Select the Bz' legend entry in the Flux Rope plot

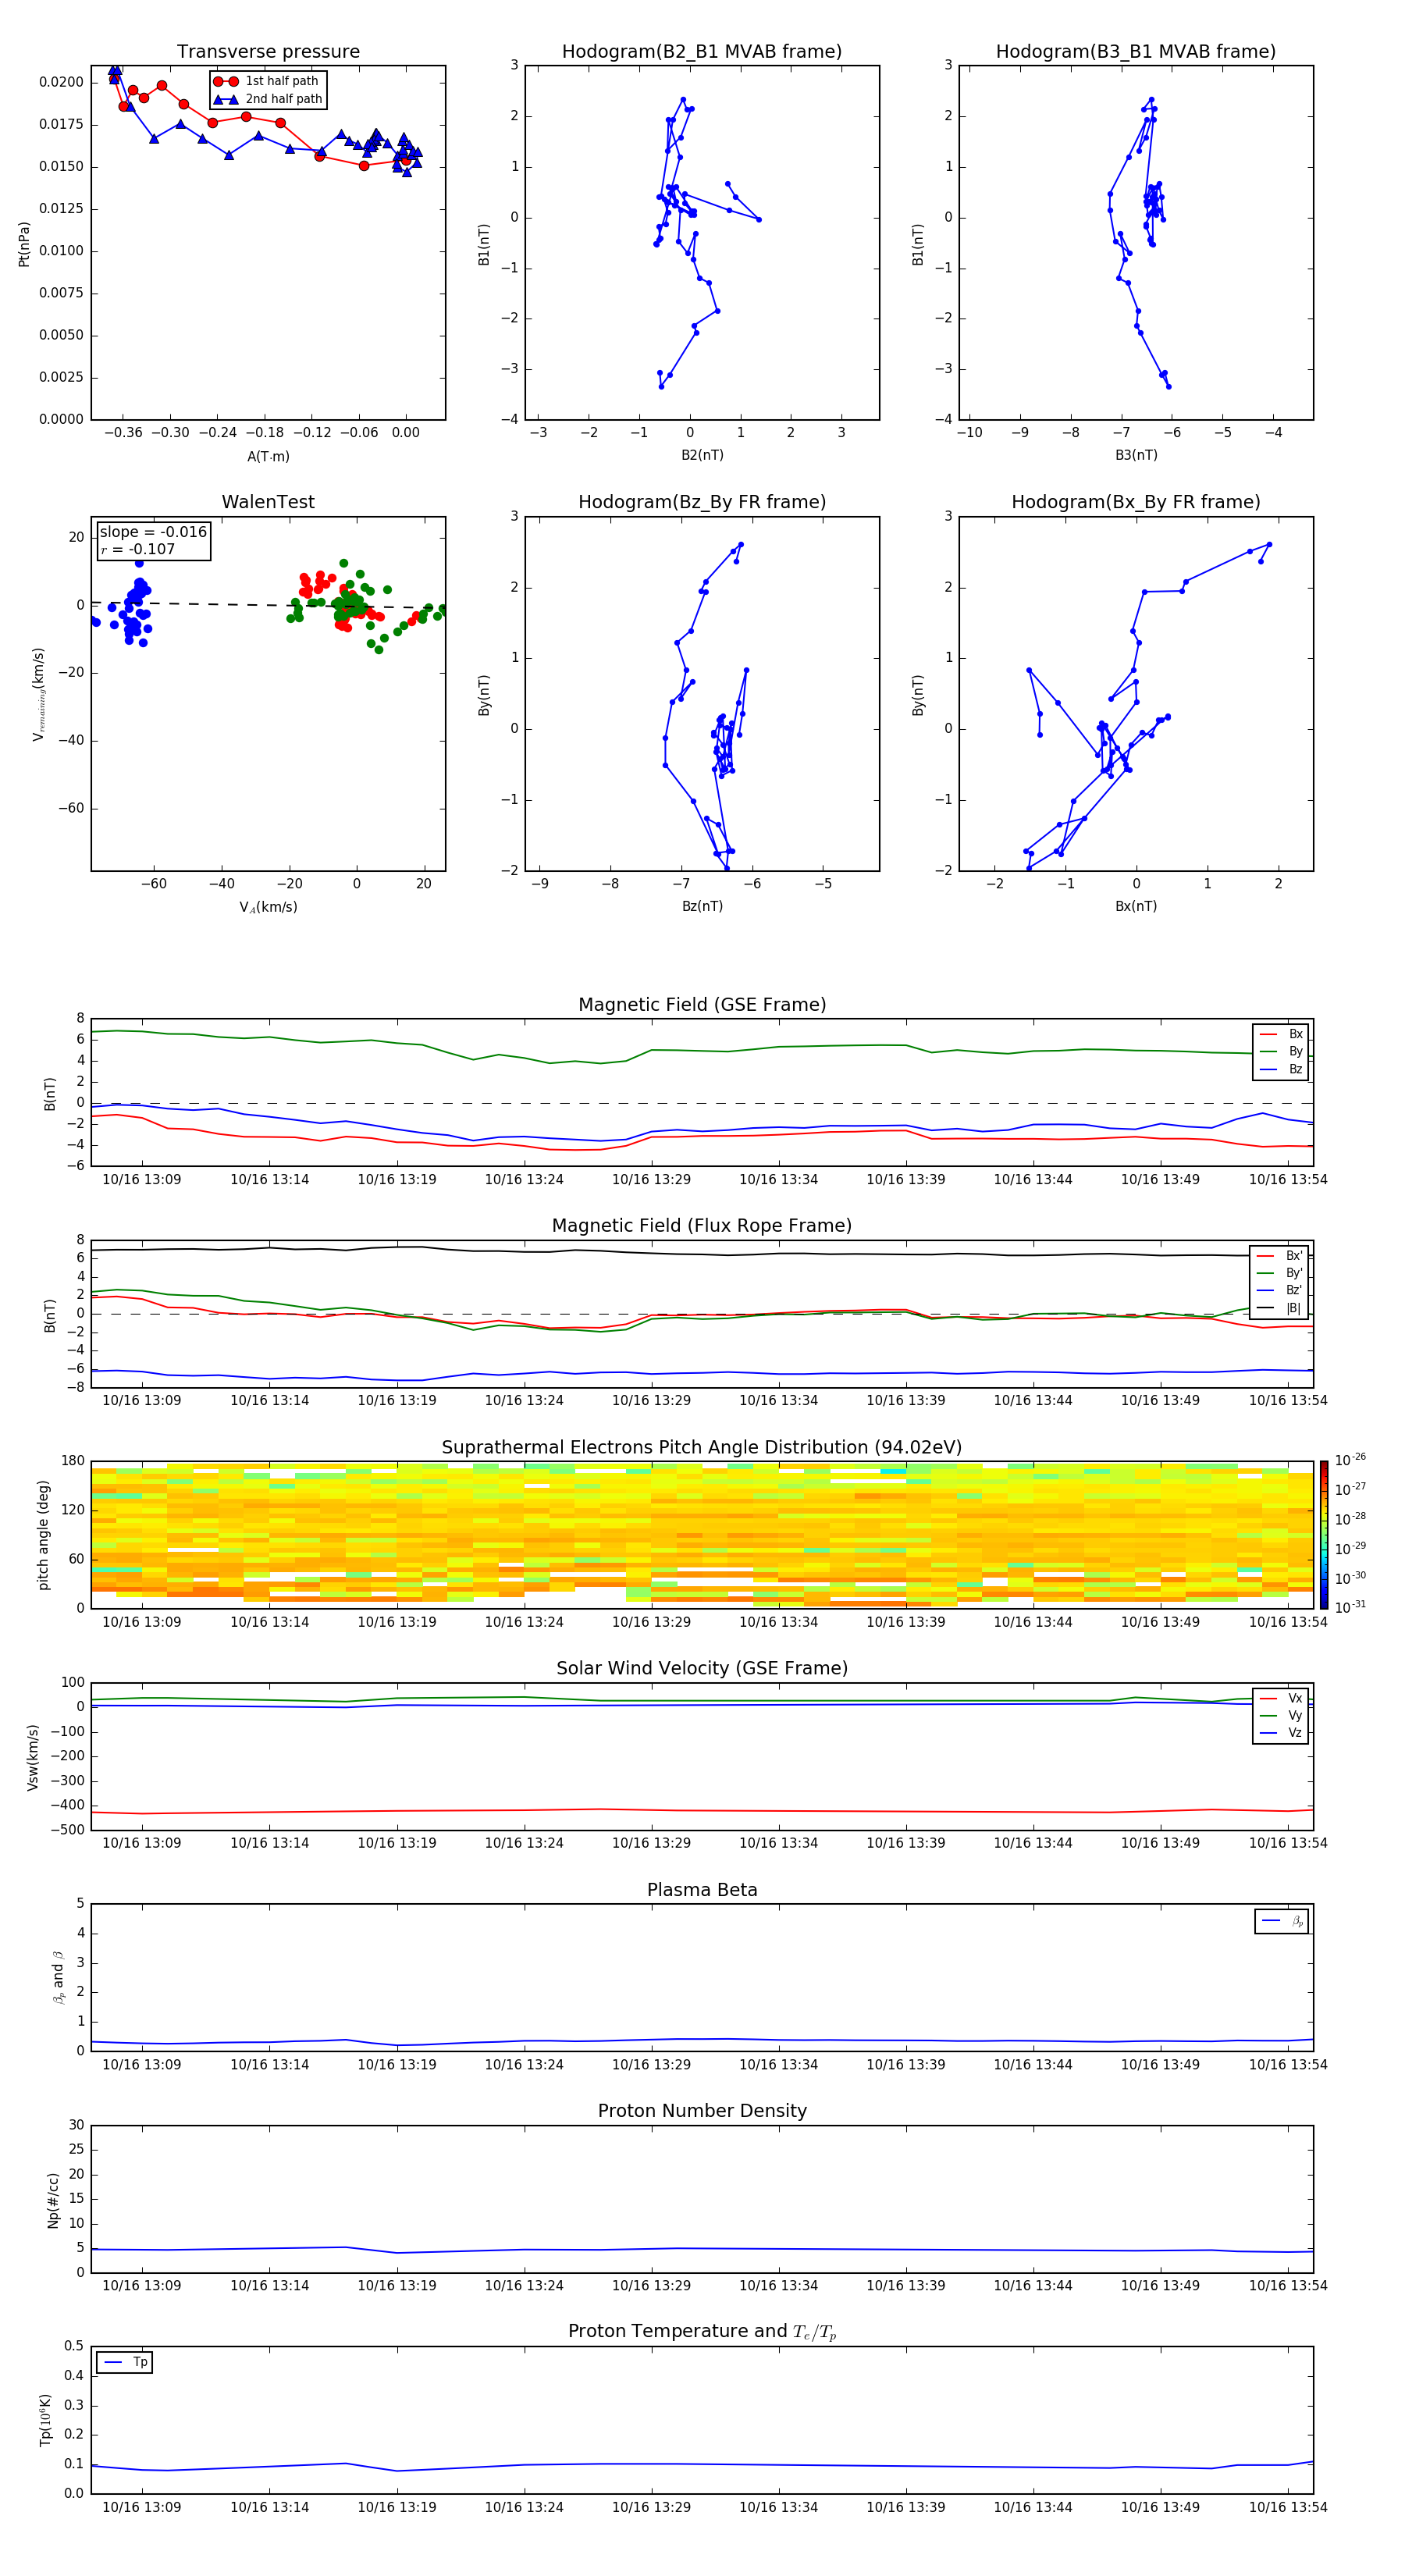[1280, 1290]
